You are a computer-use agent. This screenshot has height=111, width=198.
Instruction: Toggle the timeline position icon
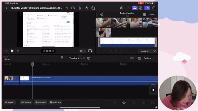pos(139,58)
